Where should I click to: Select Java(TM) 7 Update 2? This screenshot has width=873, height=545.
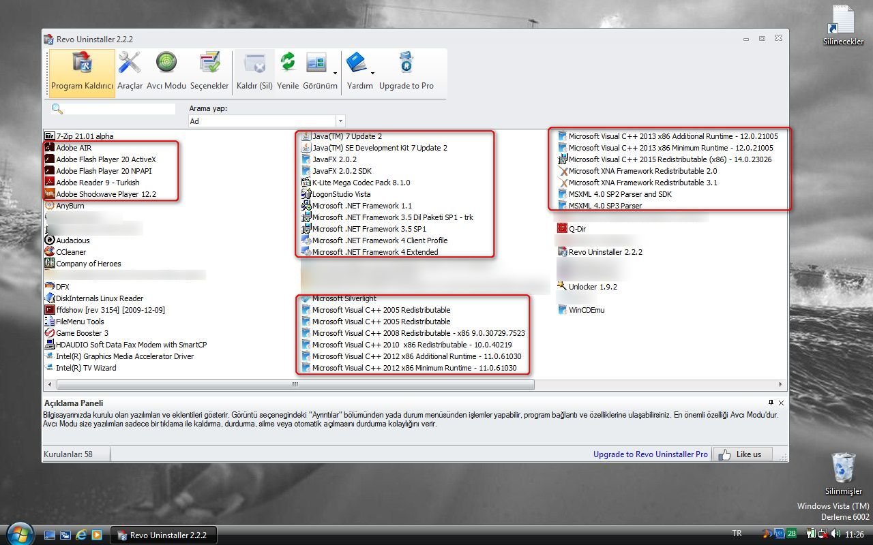pyautogui.click(x=342, y=136)
